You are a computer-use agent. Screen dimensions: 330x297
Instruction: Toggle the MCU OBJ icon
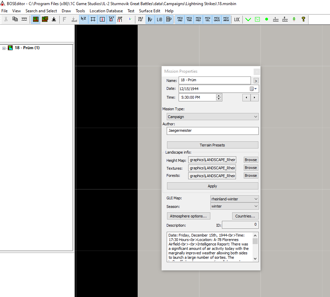coord(180,19)
